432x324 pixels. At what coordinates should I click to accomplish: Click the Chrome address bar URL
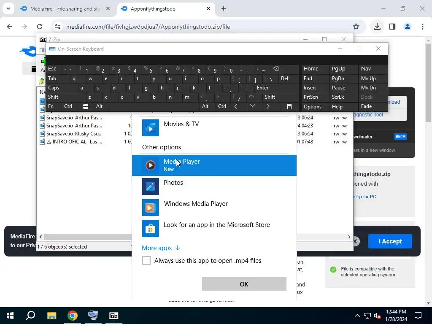pyautogui.click(x=148, y=27)
